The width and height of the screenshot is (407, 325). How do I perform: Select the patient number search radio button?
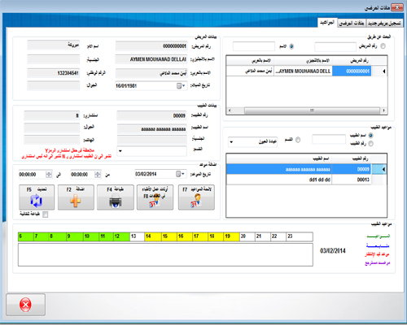tap(383, 46)
